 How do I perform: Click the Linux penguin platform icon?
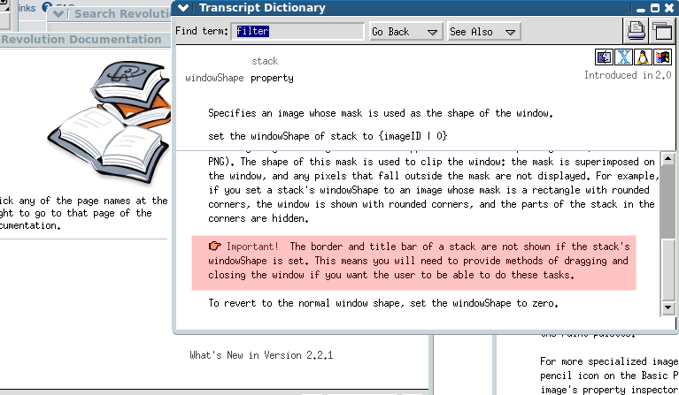643,57
